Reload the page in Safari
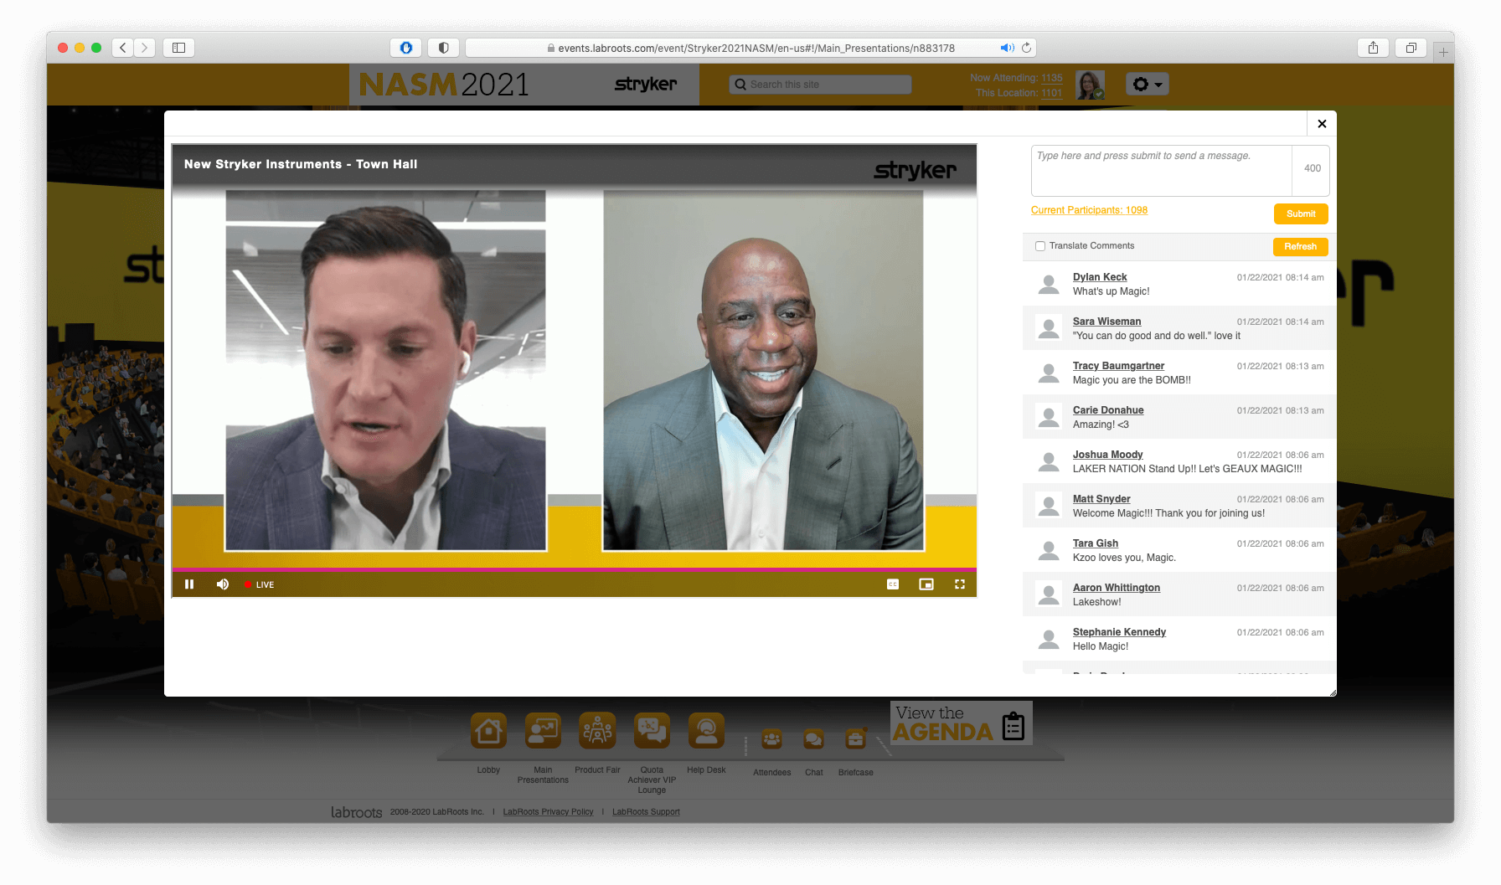 click(1026, 48)
